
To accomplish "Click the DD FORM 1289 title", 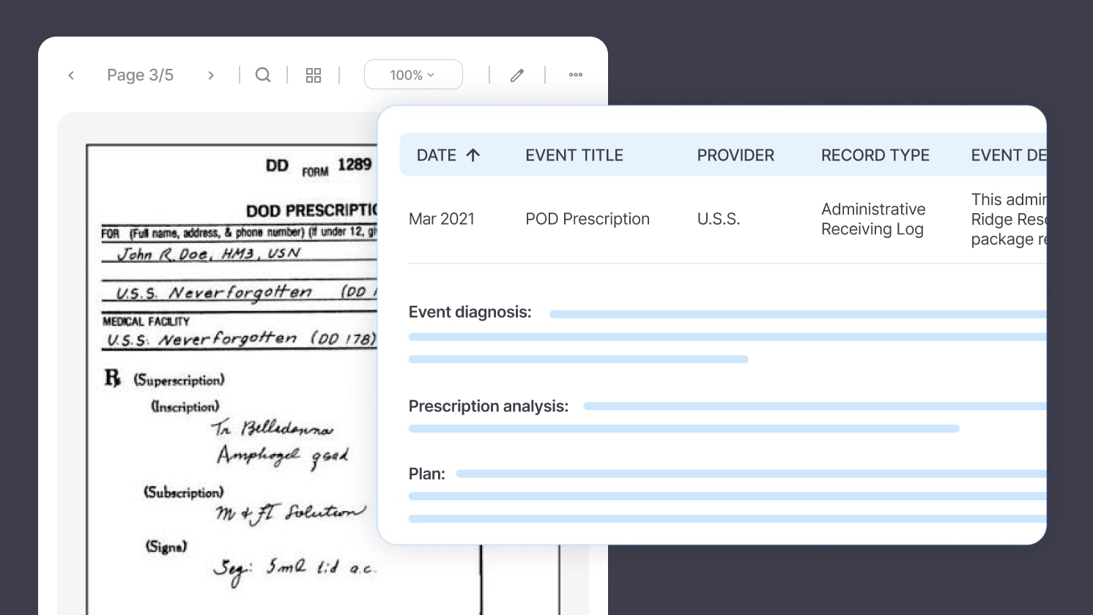I will (x=319, y=166).
